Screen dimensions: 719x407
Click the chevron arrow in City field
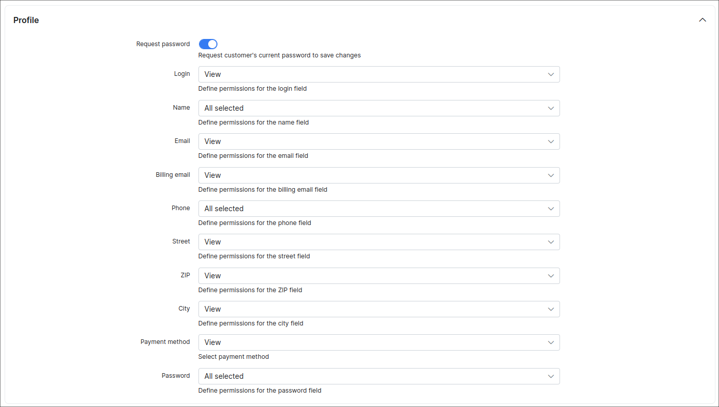coord(551,309)
